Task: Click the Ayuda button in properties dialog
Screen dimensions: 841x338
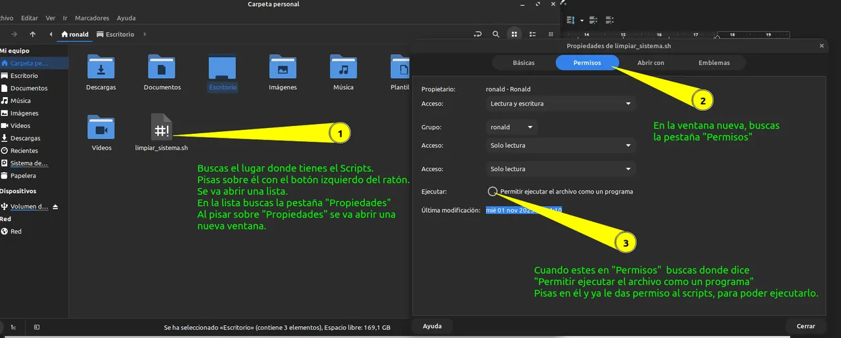Action: 432,326
